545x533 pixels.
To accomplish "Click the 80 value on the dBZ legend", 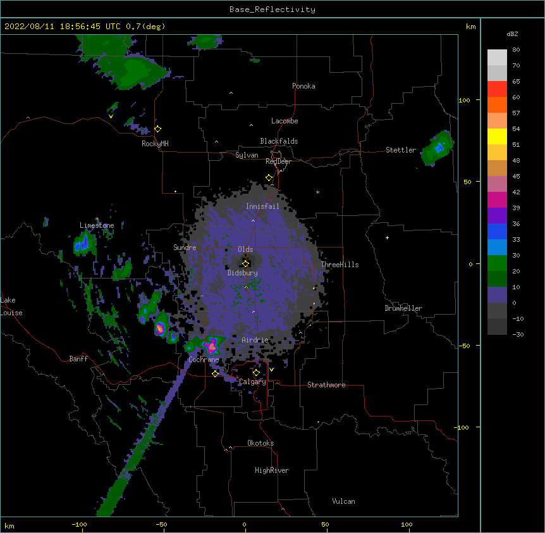I will [x=516, y=50].
